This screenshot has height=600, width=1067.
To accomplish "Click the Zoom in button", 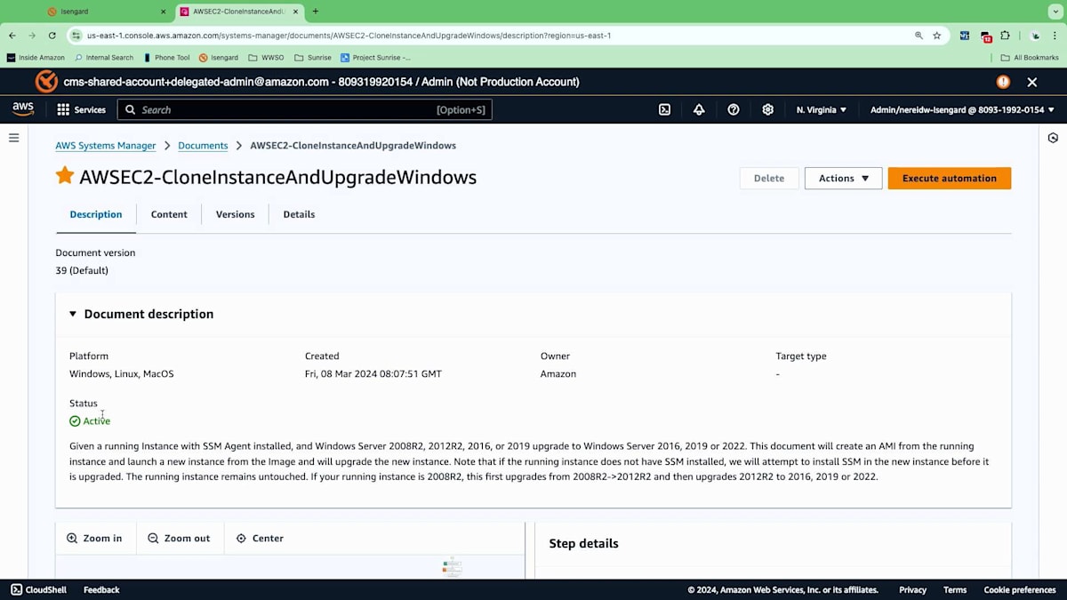I will tap(95, 538).
